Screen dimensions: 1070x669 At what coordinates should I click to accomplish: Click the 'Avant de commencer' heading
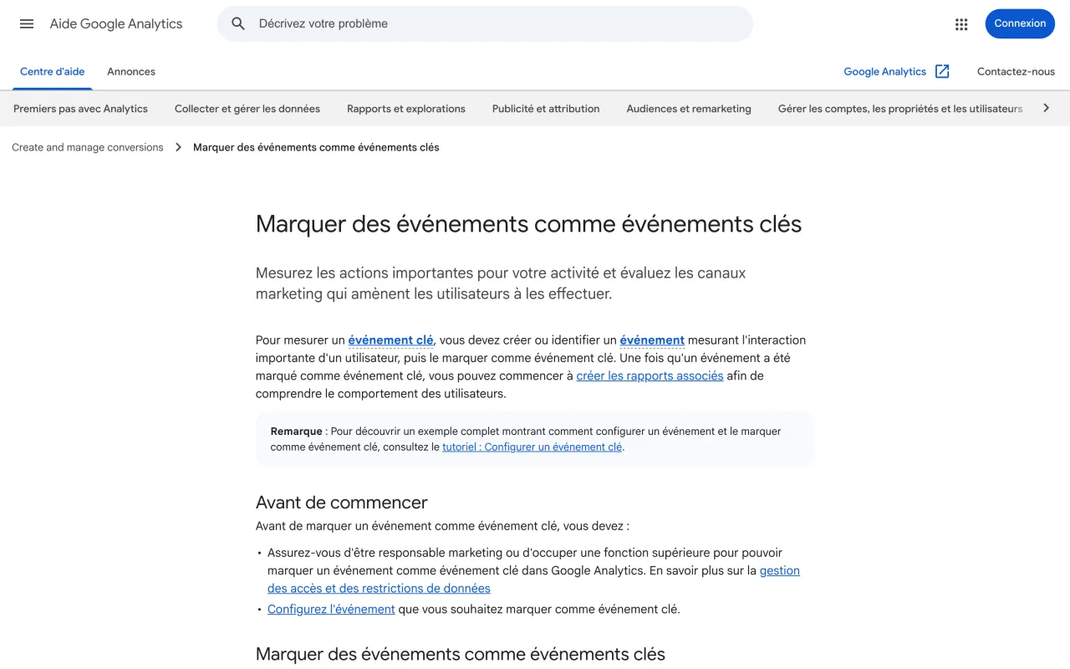pyautogui.click(x=341, y=503)
